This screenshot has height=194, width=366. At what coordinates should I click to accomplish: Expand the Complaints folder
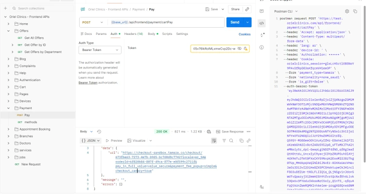coord(8,66)
